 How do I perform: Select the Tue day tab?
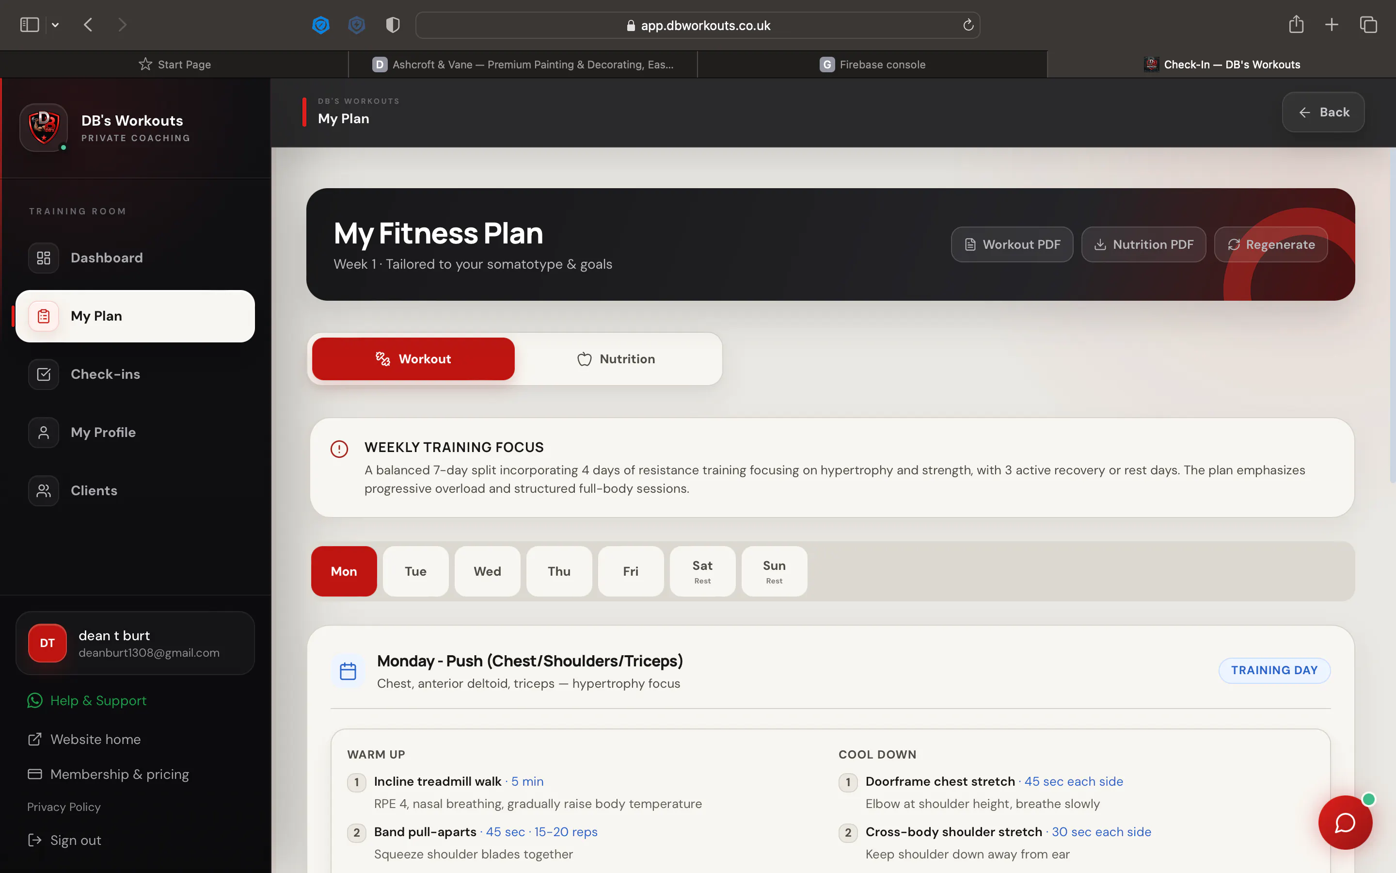coord(416,572)
